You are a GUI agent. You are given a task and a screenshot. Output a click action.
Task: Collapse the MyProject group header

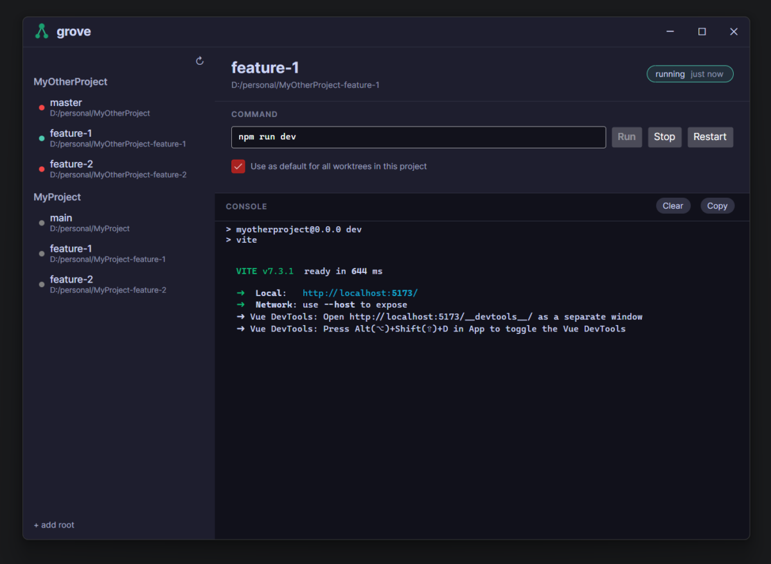click(57, 197)
